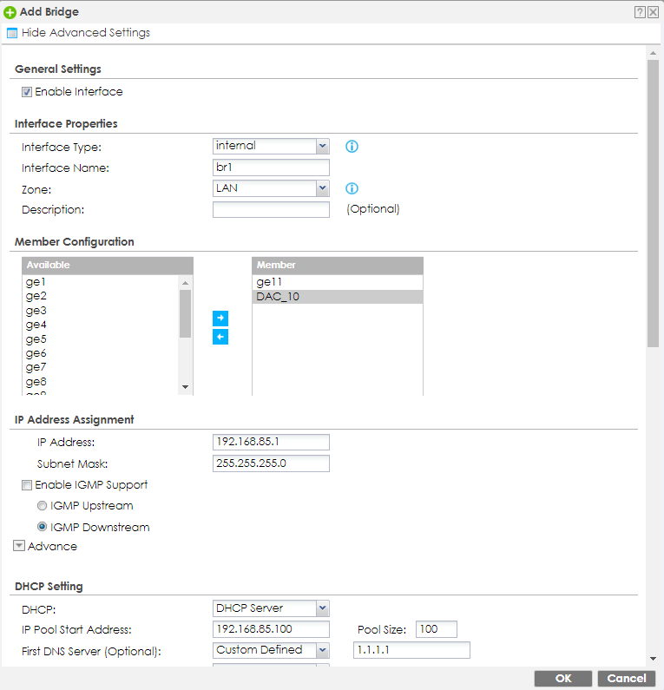This screenshot has height=690, width=664.
Task: Select DAC_10 in the Member list
Action: point(278,297)
